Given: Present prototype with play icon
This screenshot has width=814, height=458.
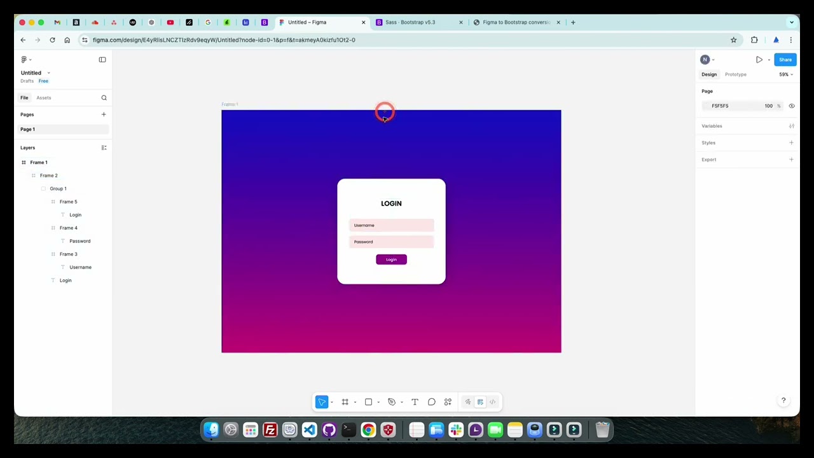Looking at the screenshot, I should [x=759, y=60].
